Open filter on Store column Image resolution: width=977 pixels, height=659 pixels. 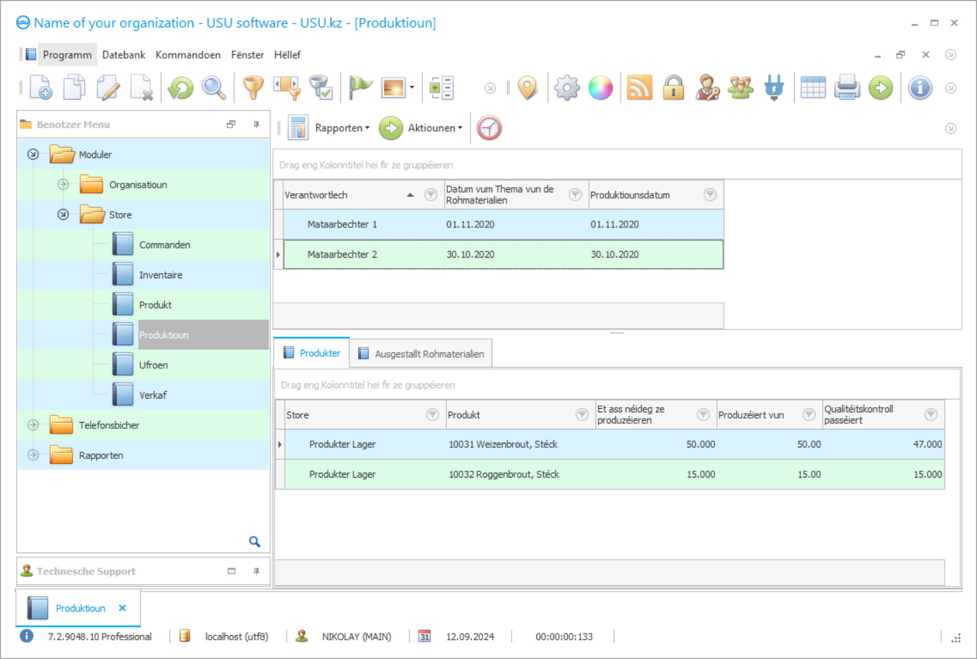[432, 414]
